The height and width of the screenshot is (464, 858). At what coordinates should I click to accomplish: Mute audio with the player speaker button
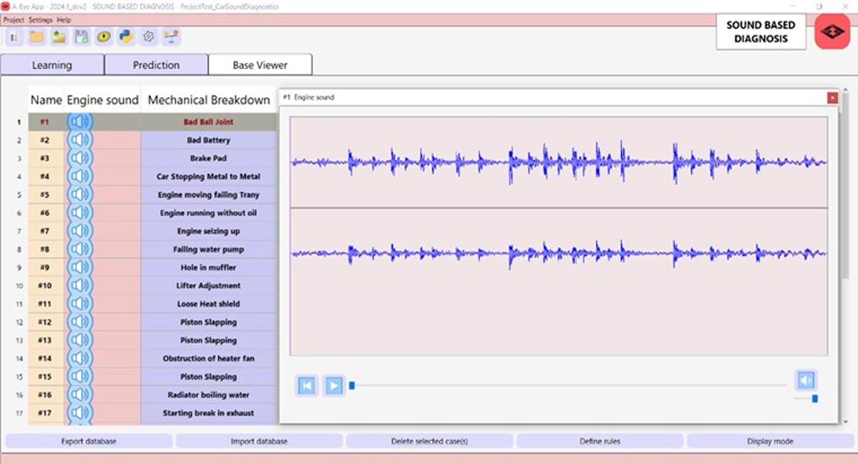806,380
